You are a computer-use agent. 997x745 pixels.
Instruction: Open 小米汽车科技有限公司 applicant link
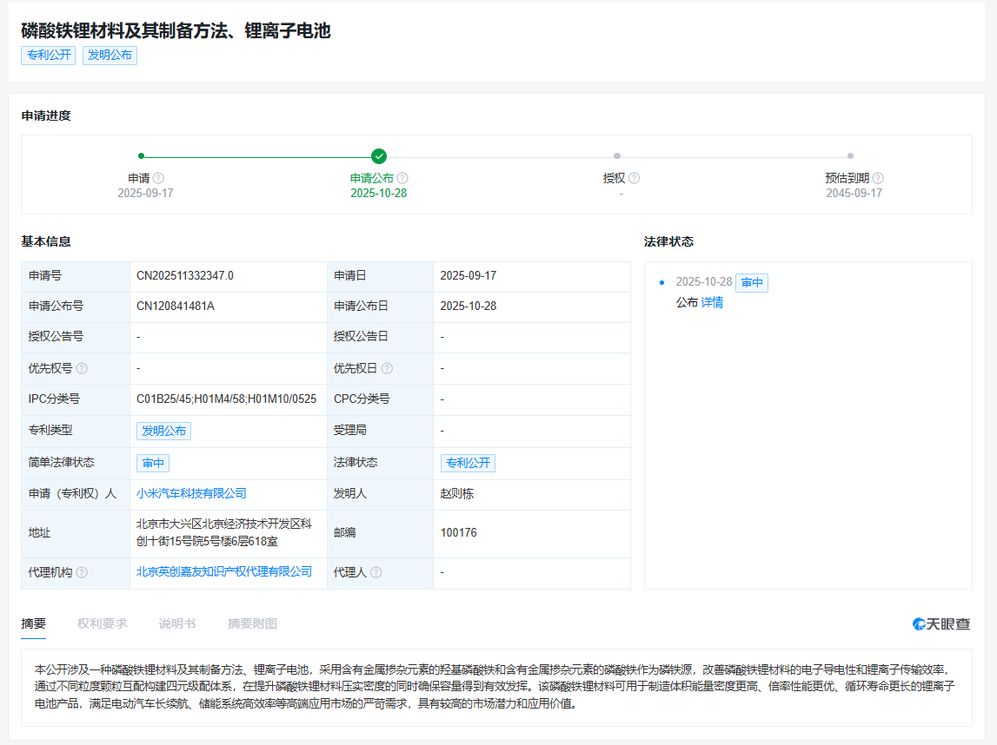click(x=191, y=493)
